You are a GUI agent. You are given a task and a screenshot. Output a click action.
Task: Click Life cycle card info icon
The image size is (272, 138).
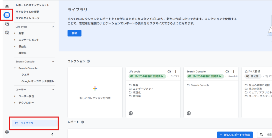click(169, 72)
